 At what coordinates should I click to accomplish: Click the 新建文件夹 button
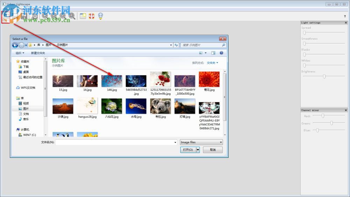pos(38,53)
